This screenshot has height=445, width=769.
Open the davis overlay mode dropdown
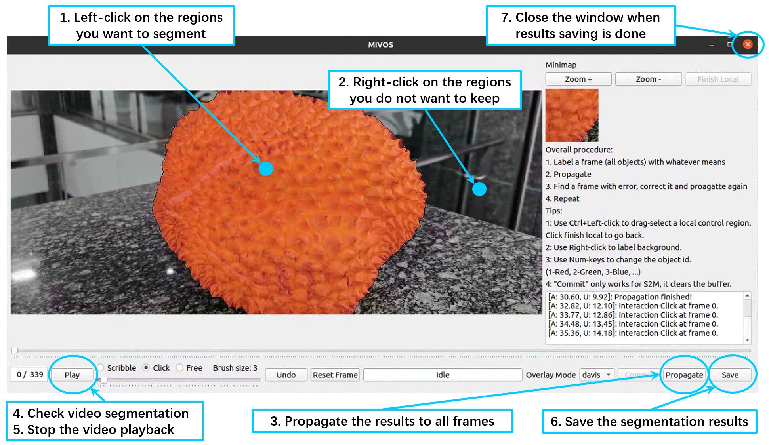click(597, 375)
